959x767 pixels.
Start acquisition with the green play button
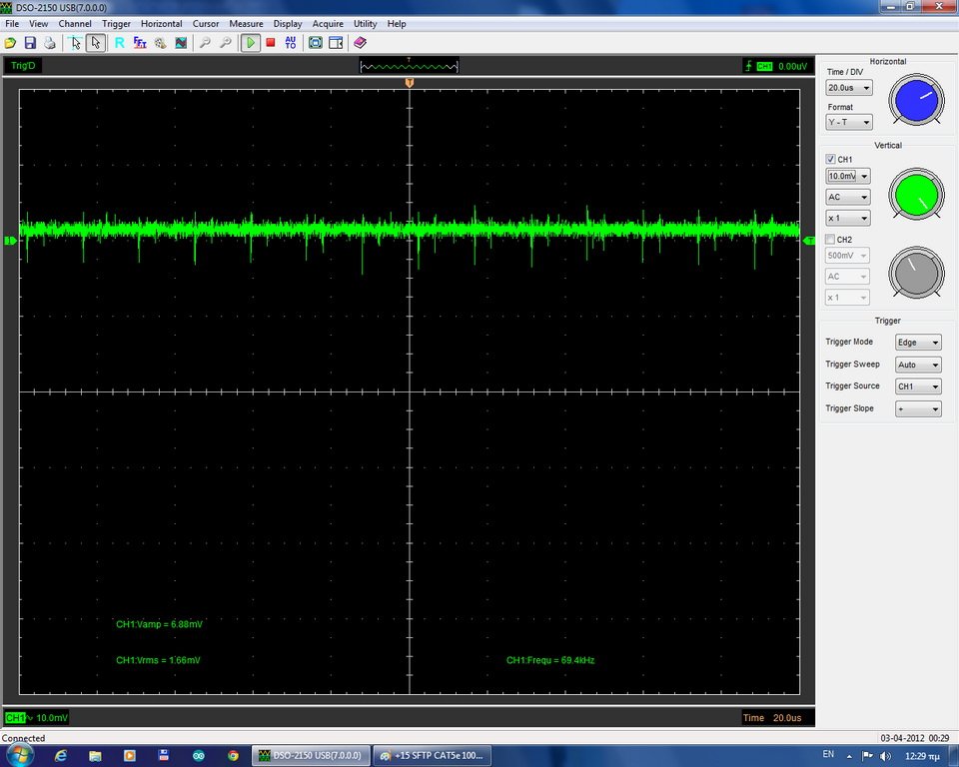(250, 42)
